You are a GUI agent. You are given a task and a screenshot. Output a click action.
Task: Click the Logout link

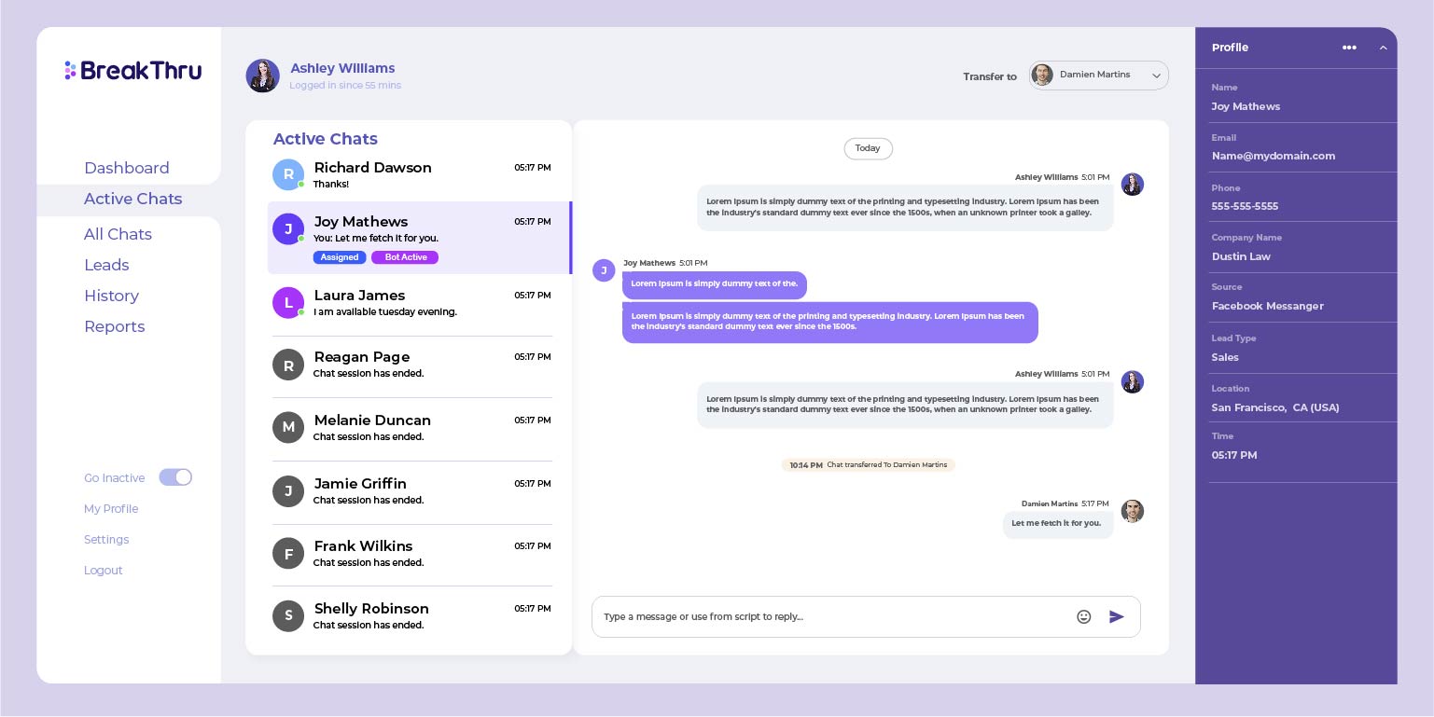point(104,570)
